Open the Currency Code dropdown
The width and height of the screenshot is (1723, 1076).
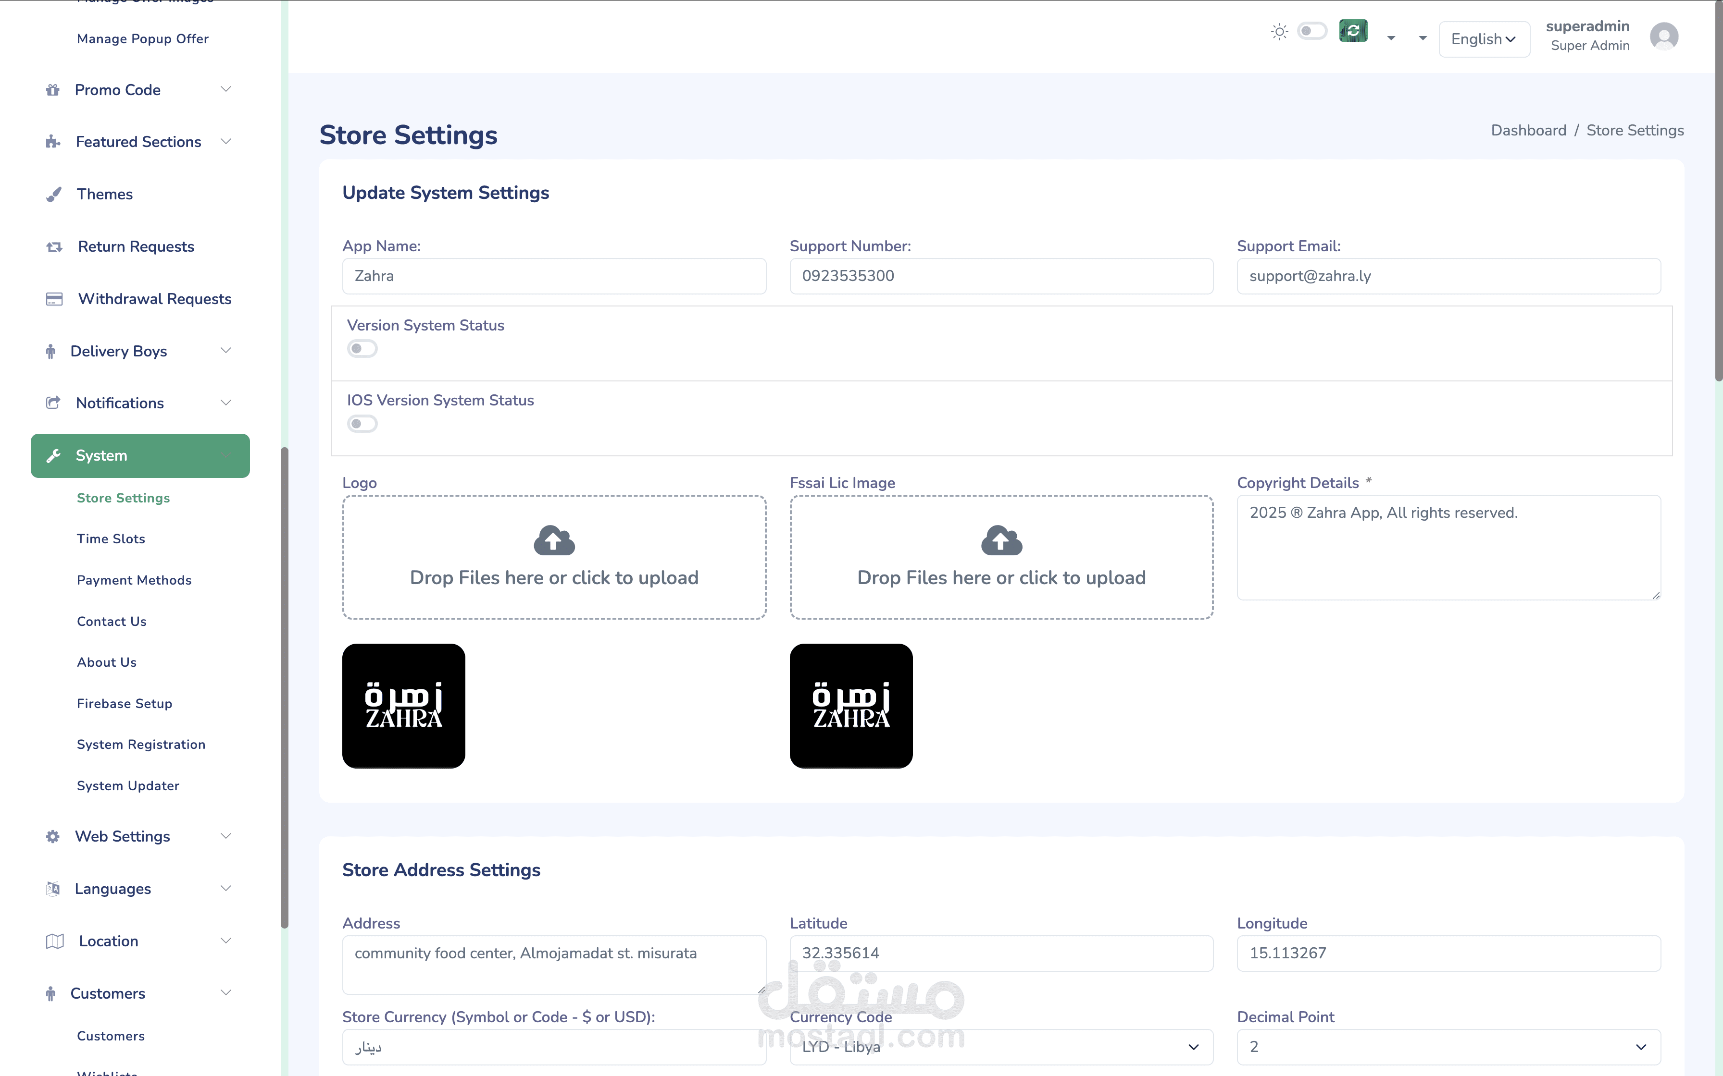tap(1001, 1047)
